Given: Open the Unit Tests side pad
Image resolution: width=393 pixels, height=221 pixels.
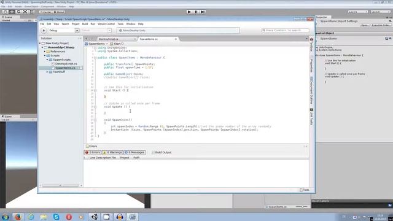Looking at the screenshot, I should 311,117.
